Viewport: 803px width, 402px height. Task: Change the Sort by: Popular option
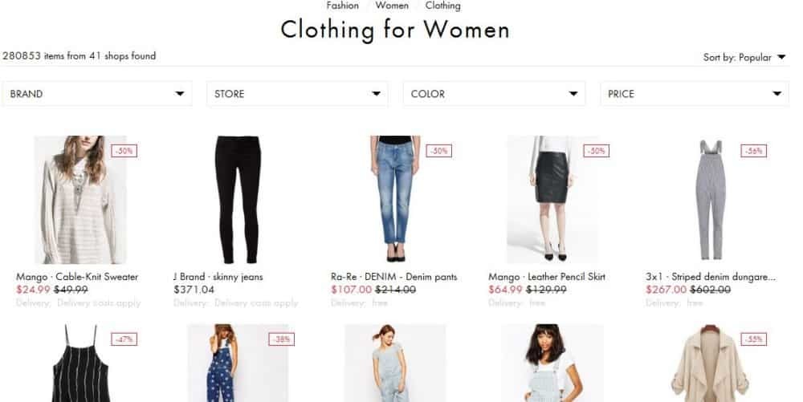click(744, 57)
